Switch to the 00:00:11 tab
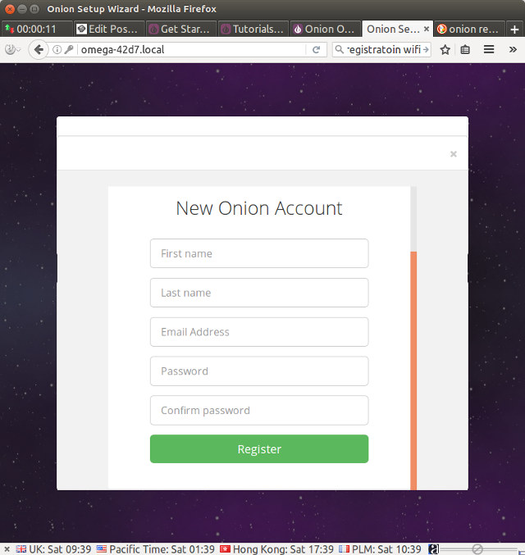 coord(37,29)
